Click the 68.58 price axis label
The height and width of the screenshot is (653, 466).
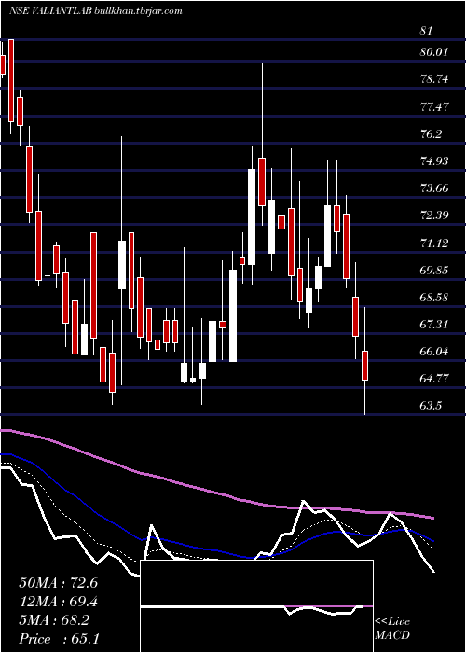[434, 298]
